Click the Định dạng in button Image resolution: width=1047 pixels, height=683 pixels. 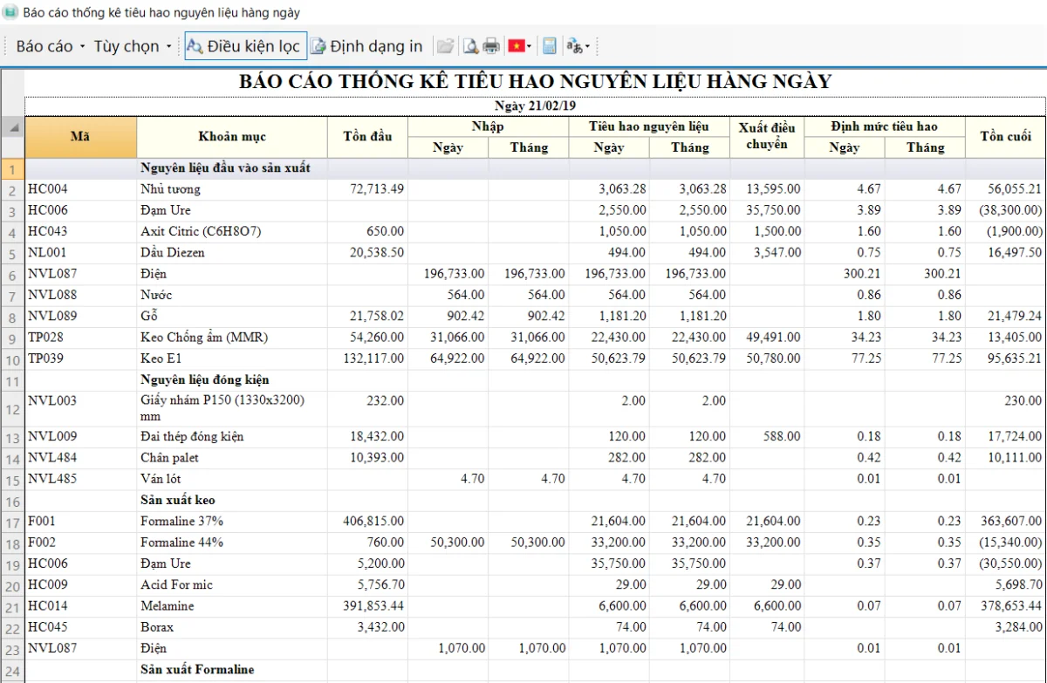(367, 46)
